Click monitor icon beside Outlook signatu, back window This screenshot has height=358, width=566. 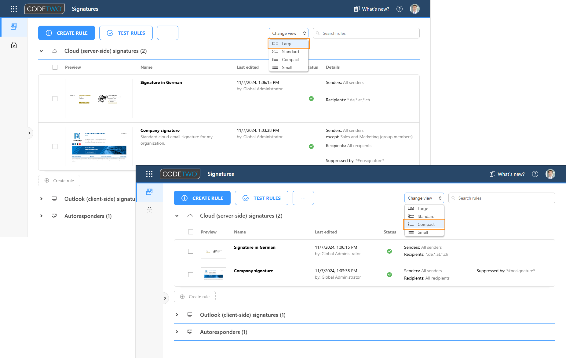pos(54,199)
